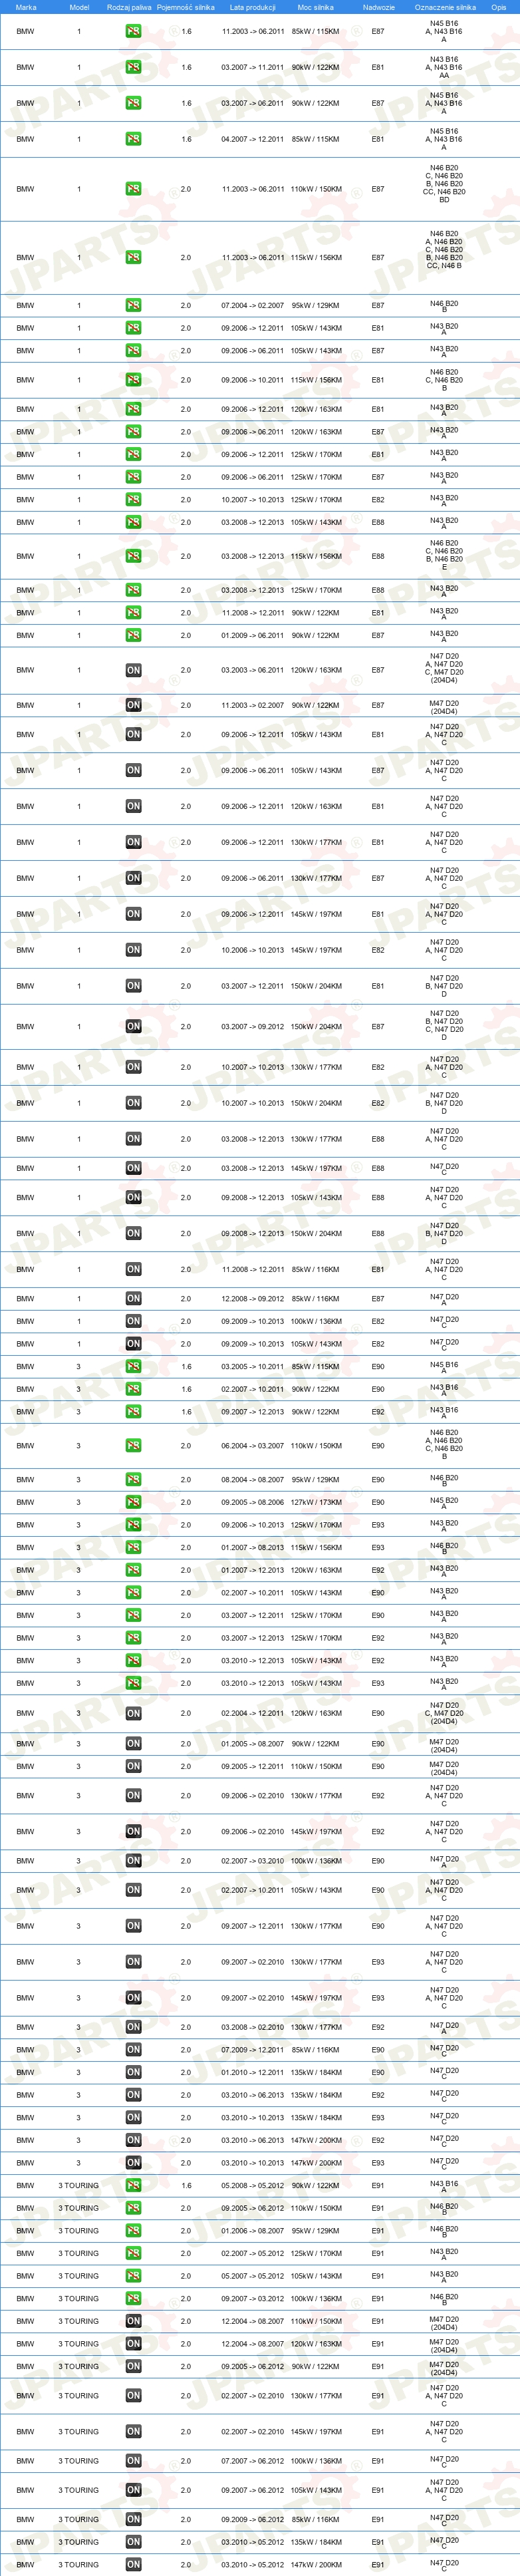The height and width of the screenshot is (2576, 520).
Task: Click the PB fuel icon in the 01.2006 -> 08.2007 row
Action: (x=133, y=2230)
